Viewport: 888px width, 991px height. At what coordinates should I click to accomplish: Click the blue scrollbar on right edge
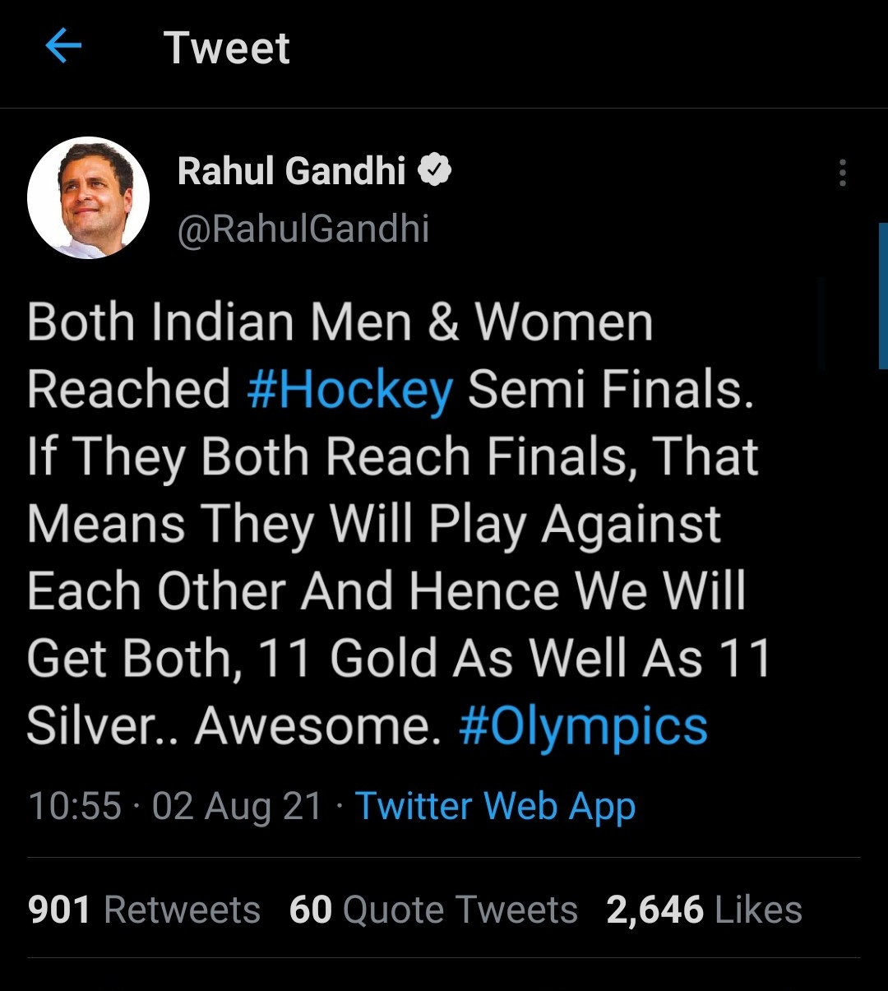[x=883, y=296]
